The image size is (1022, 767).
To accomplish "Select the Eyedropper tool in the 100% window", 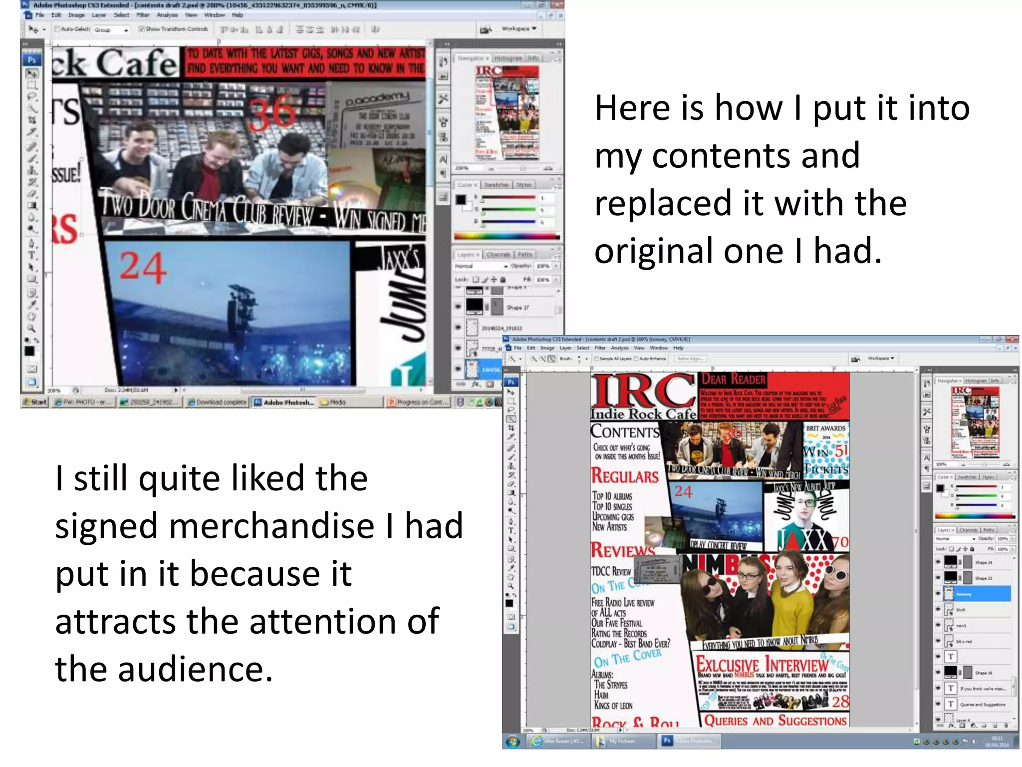I will [x=511, y=568].
